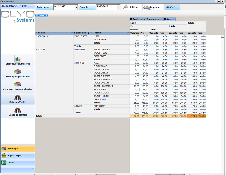Open the Facts field dropdown
Viewport: 226px width, 175px height.
(46, 16)
